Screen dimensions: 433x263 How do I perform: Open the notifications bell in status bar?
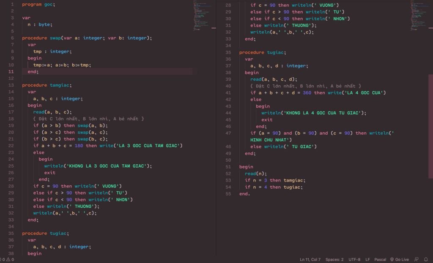click(426, 260)
